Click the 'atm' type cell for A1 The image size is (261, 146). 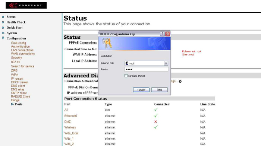click(x=107, y=110)
